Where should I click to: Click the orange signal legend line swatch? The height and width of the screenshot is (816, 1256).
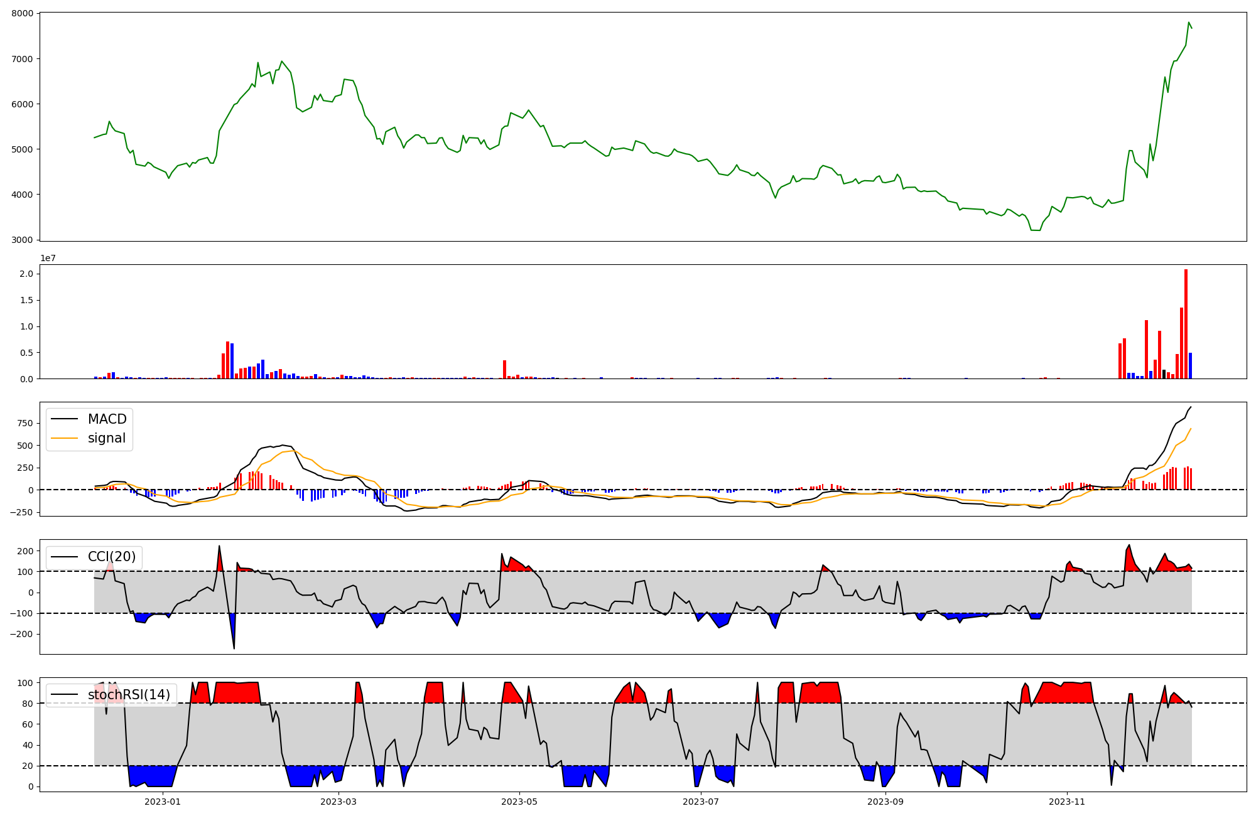[x=65, y=439]
